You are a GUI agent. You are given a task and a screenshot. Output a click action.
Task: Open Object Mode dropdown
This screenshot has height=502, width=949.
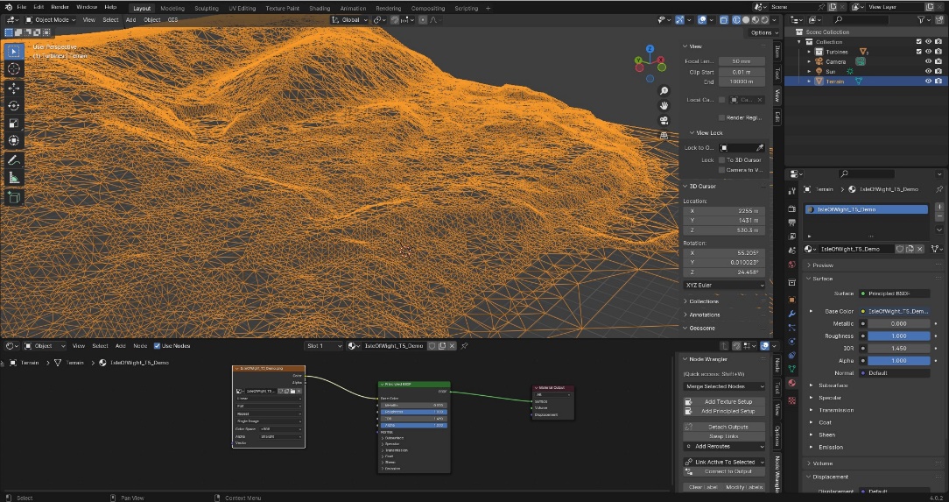[50, 20]
